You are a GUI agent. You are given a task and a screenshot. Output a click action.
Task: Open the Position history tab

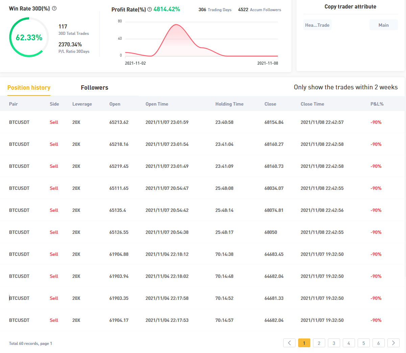(x=29, y=88)
